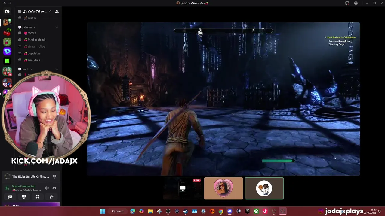Open the analytics channel
This screenshot has width=385, height=216.
click(x=38, y=60)
